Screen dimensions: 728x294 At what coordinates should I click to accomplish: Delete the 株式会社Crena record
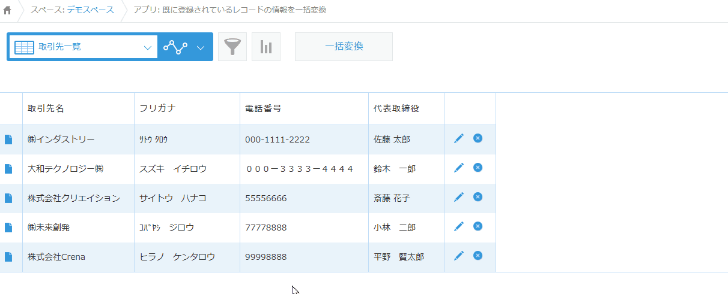[x=478, y=256]
